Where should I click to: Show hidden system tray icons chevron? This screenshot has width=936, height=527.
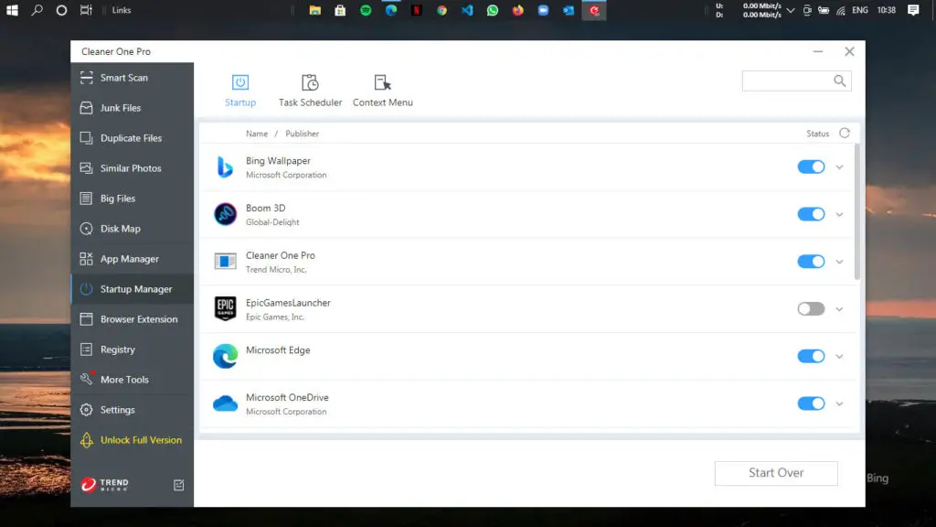click(x=791, y=10)
